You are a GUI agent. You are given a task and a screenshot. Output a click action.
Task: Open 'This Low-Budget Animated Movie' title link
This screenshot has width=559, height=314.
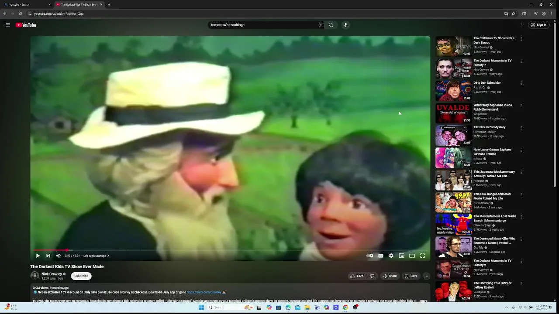point(492,196)
